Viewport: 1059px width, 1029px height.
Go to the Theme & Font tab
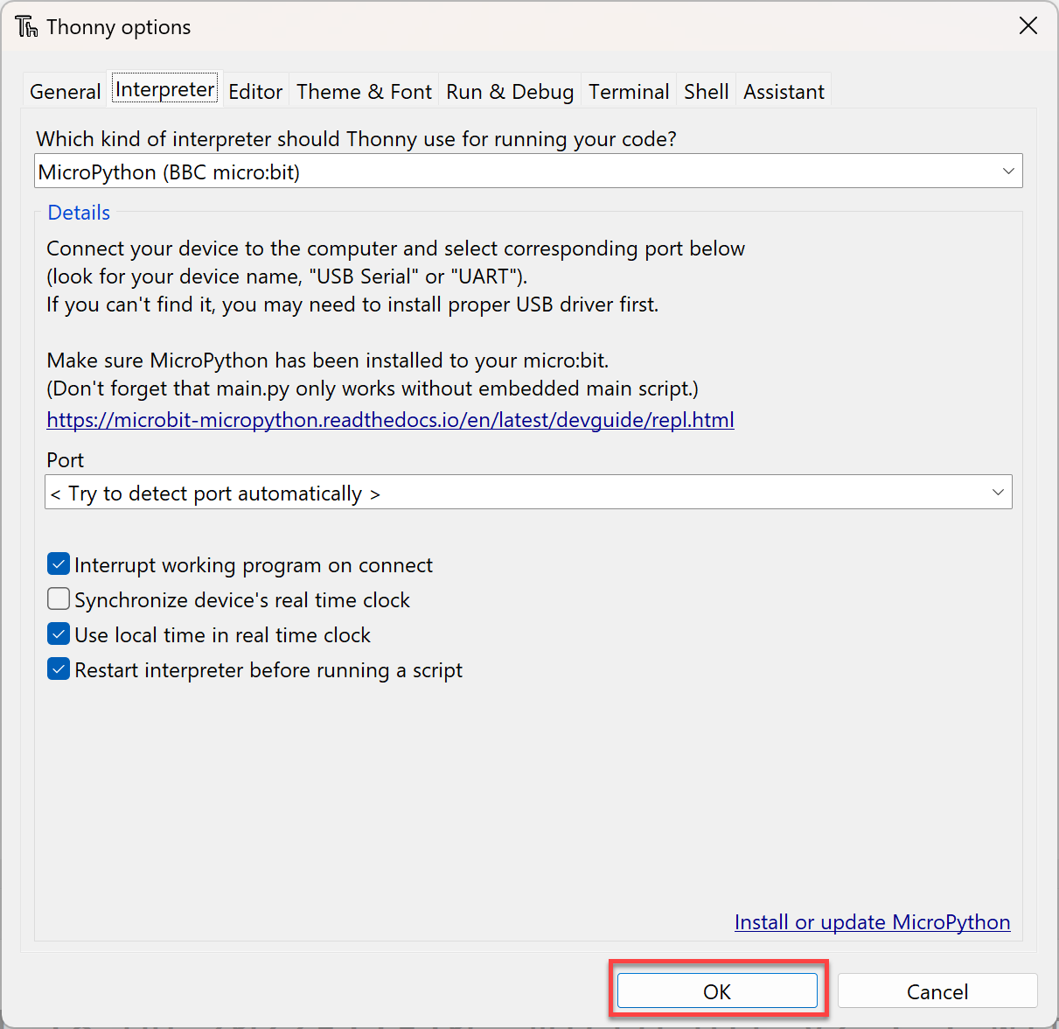point(364,91)
